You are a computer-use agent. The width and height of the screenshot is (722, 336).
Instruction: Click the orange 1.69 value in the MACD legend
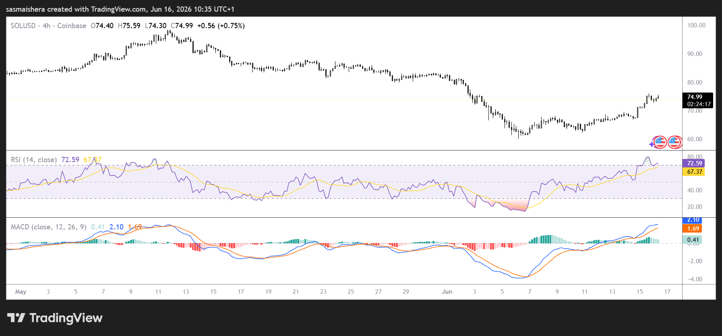click(135, 227)
